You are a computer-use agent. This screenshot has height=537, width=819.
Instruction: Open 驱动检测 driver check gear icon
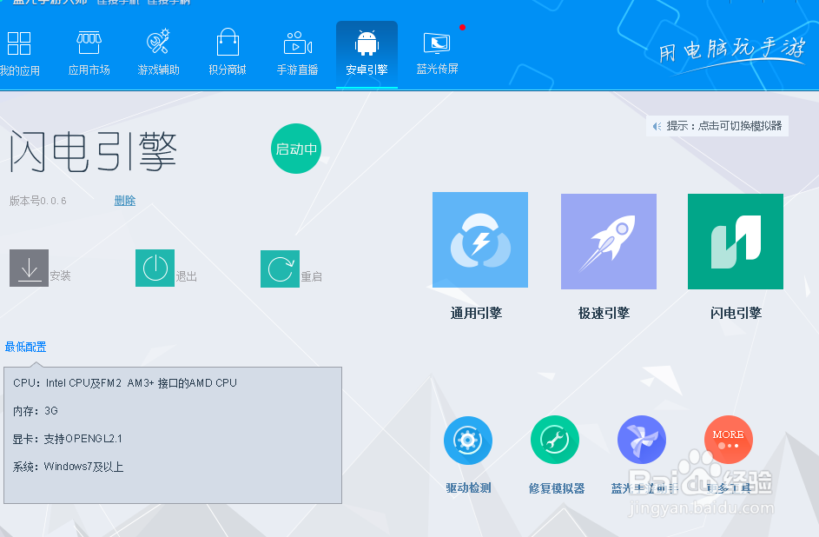[x=468, y=441]
